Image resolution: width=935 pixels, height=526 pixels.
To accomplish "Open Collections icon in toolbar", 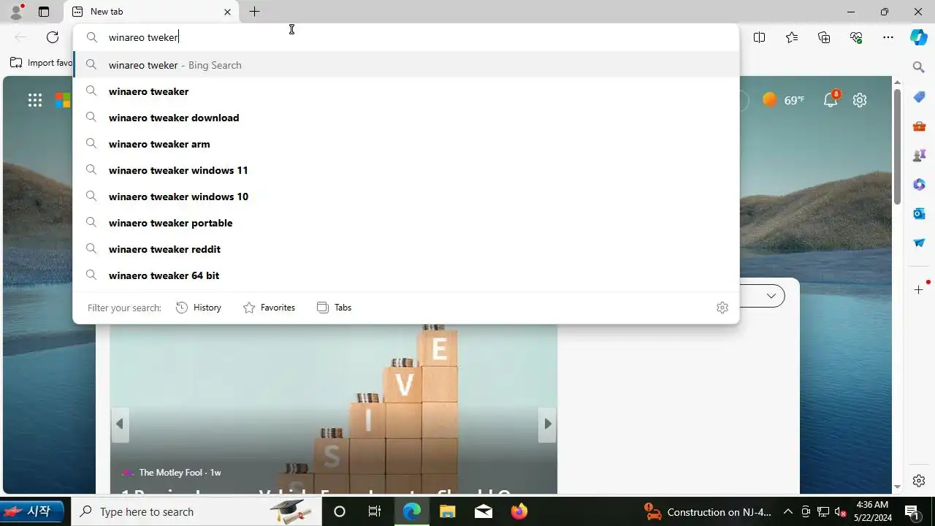I will 824,37.
